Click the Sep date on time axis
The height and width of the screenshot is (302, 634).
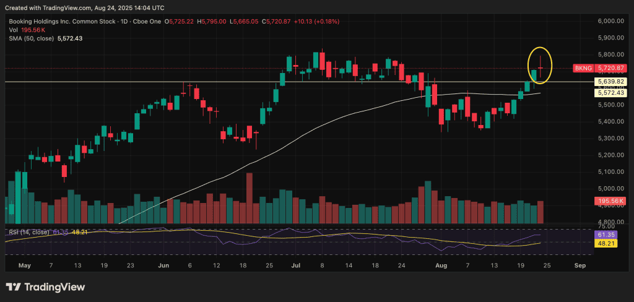click(580, 265)
